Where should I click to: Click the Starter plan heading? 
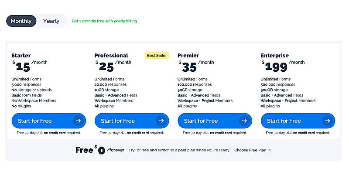21,55
